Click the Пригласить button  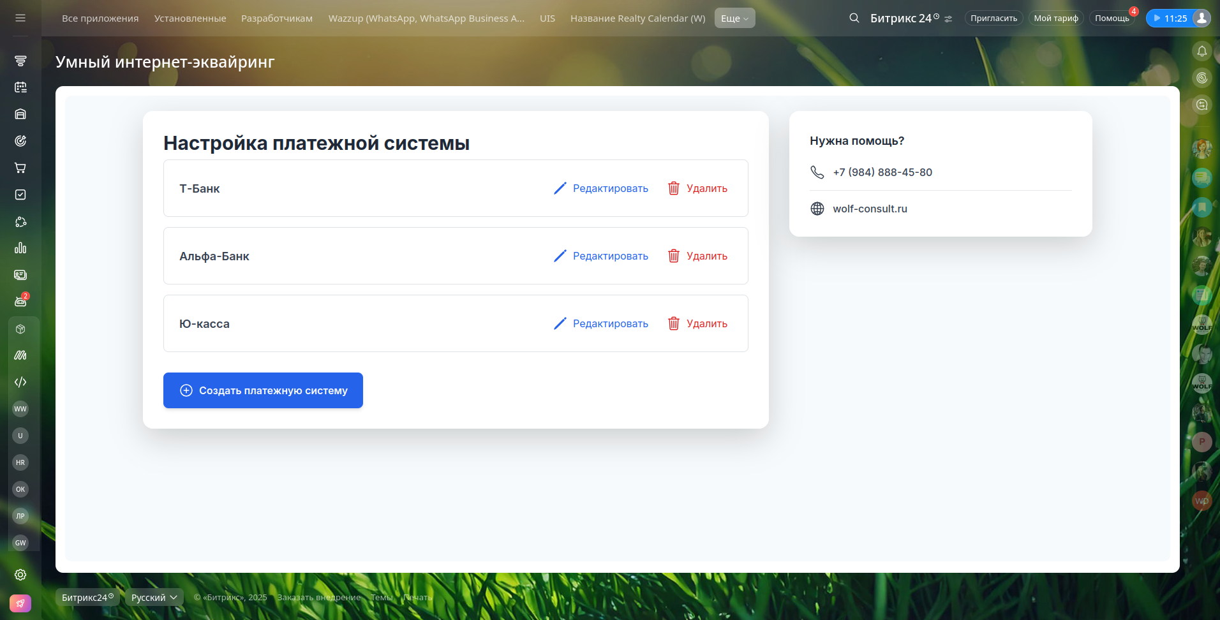pyautogui.click(x=993, y=18)
